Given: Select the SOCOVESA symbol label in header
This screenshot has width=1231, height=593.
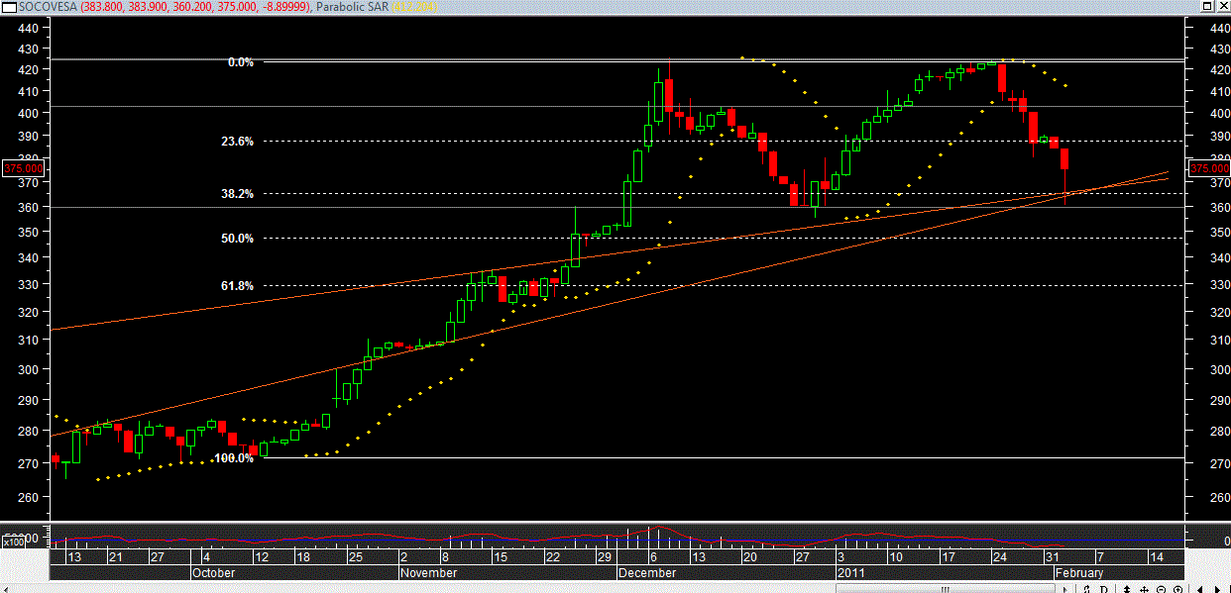Looking at the screenshot, I should click(x=49, y=8).
